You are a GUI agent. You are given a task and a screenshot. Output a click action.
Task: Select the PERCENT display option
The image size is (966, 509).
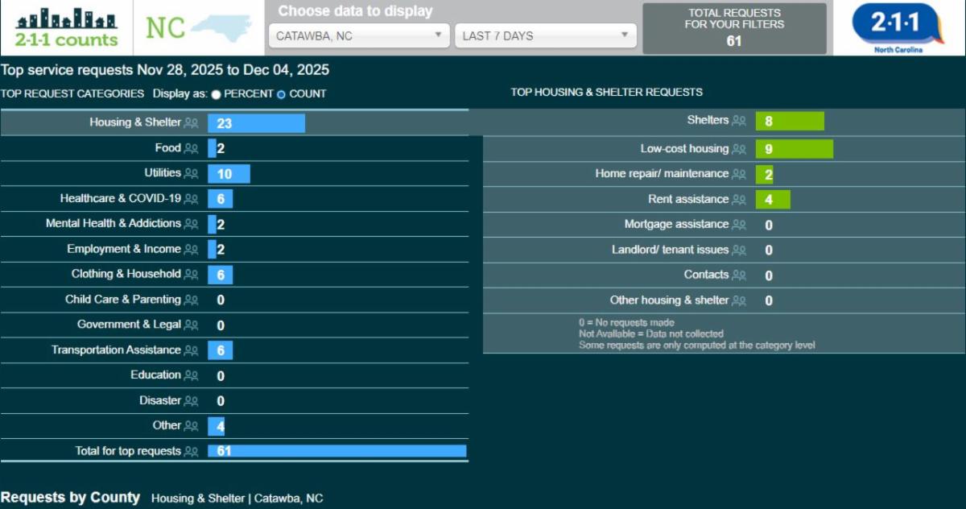pyautogui.click(x=217, y=94)
